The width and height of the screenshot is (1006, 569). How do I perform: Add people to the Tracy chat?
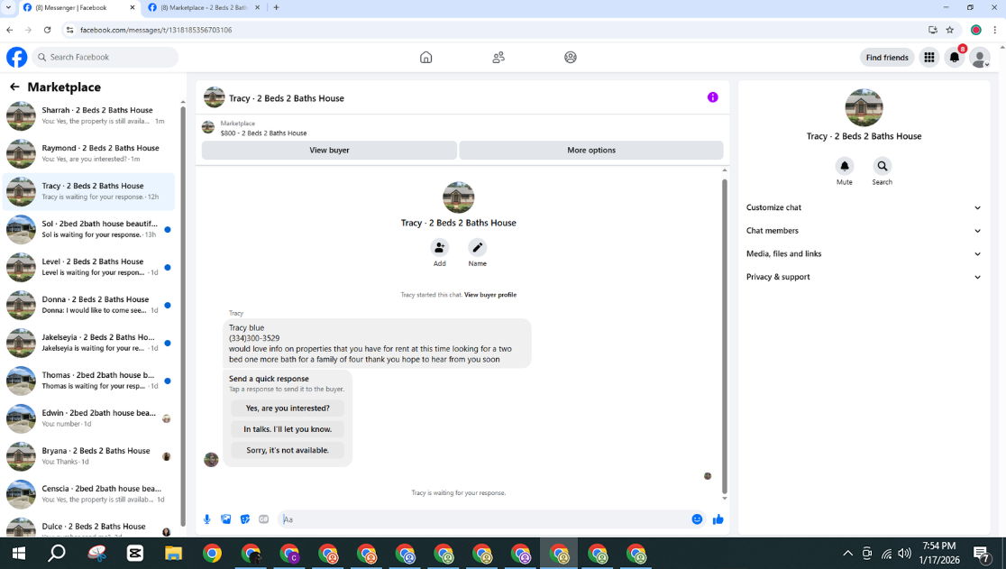[x=440, y=248]
